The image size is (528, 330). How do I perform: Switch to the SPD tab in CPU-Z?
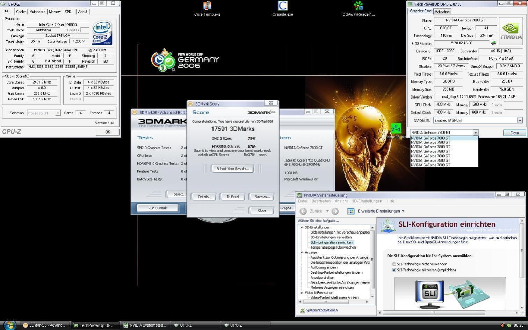68,12
